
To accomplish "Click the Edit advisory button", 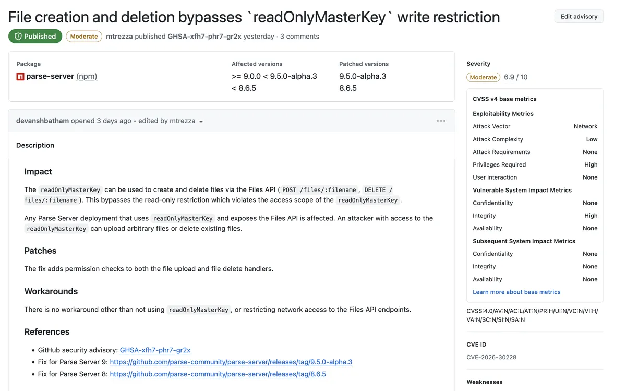I will click(579, 17).
